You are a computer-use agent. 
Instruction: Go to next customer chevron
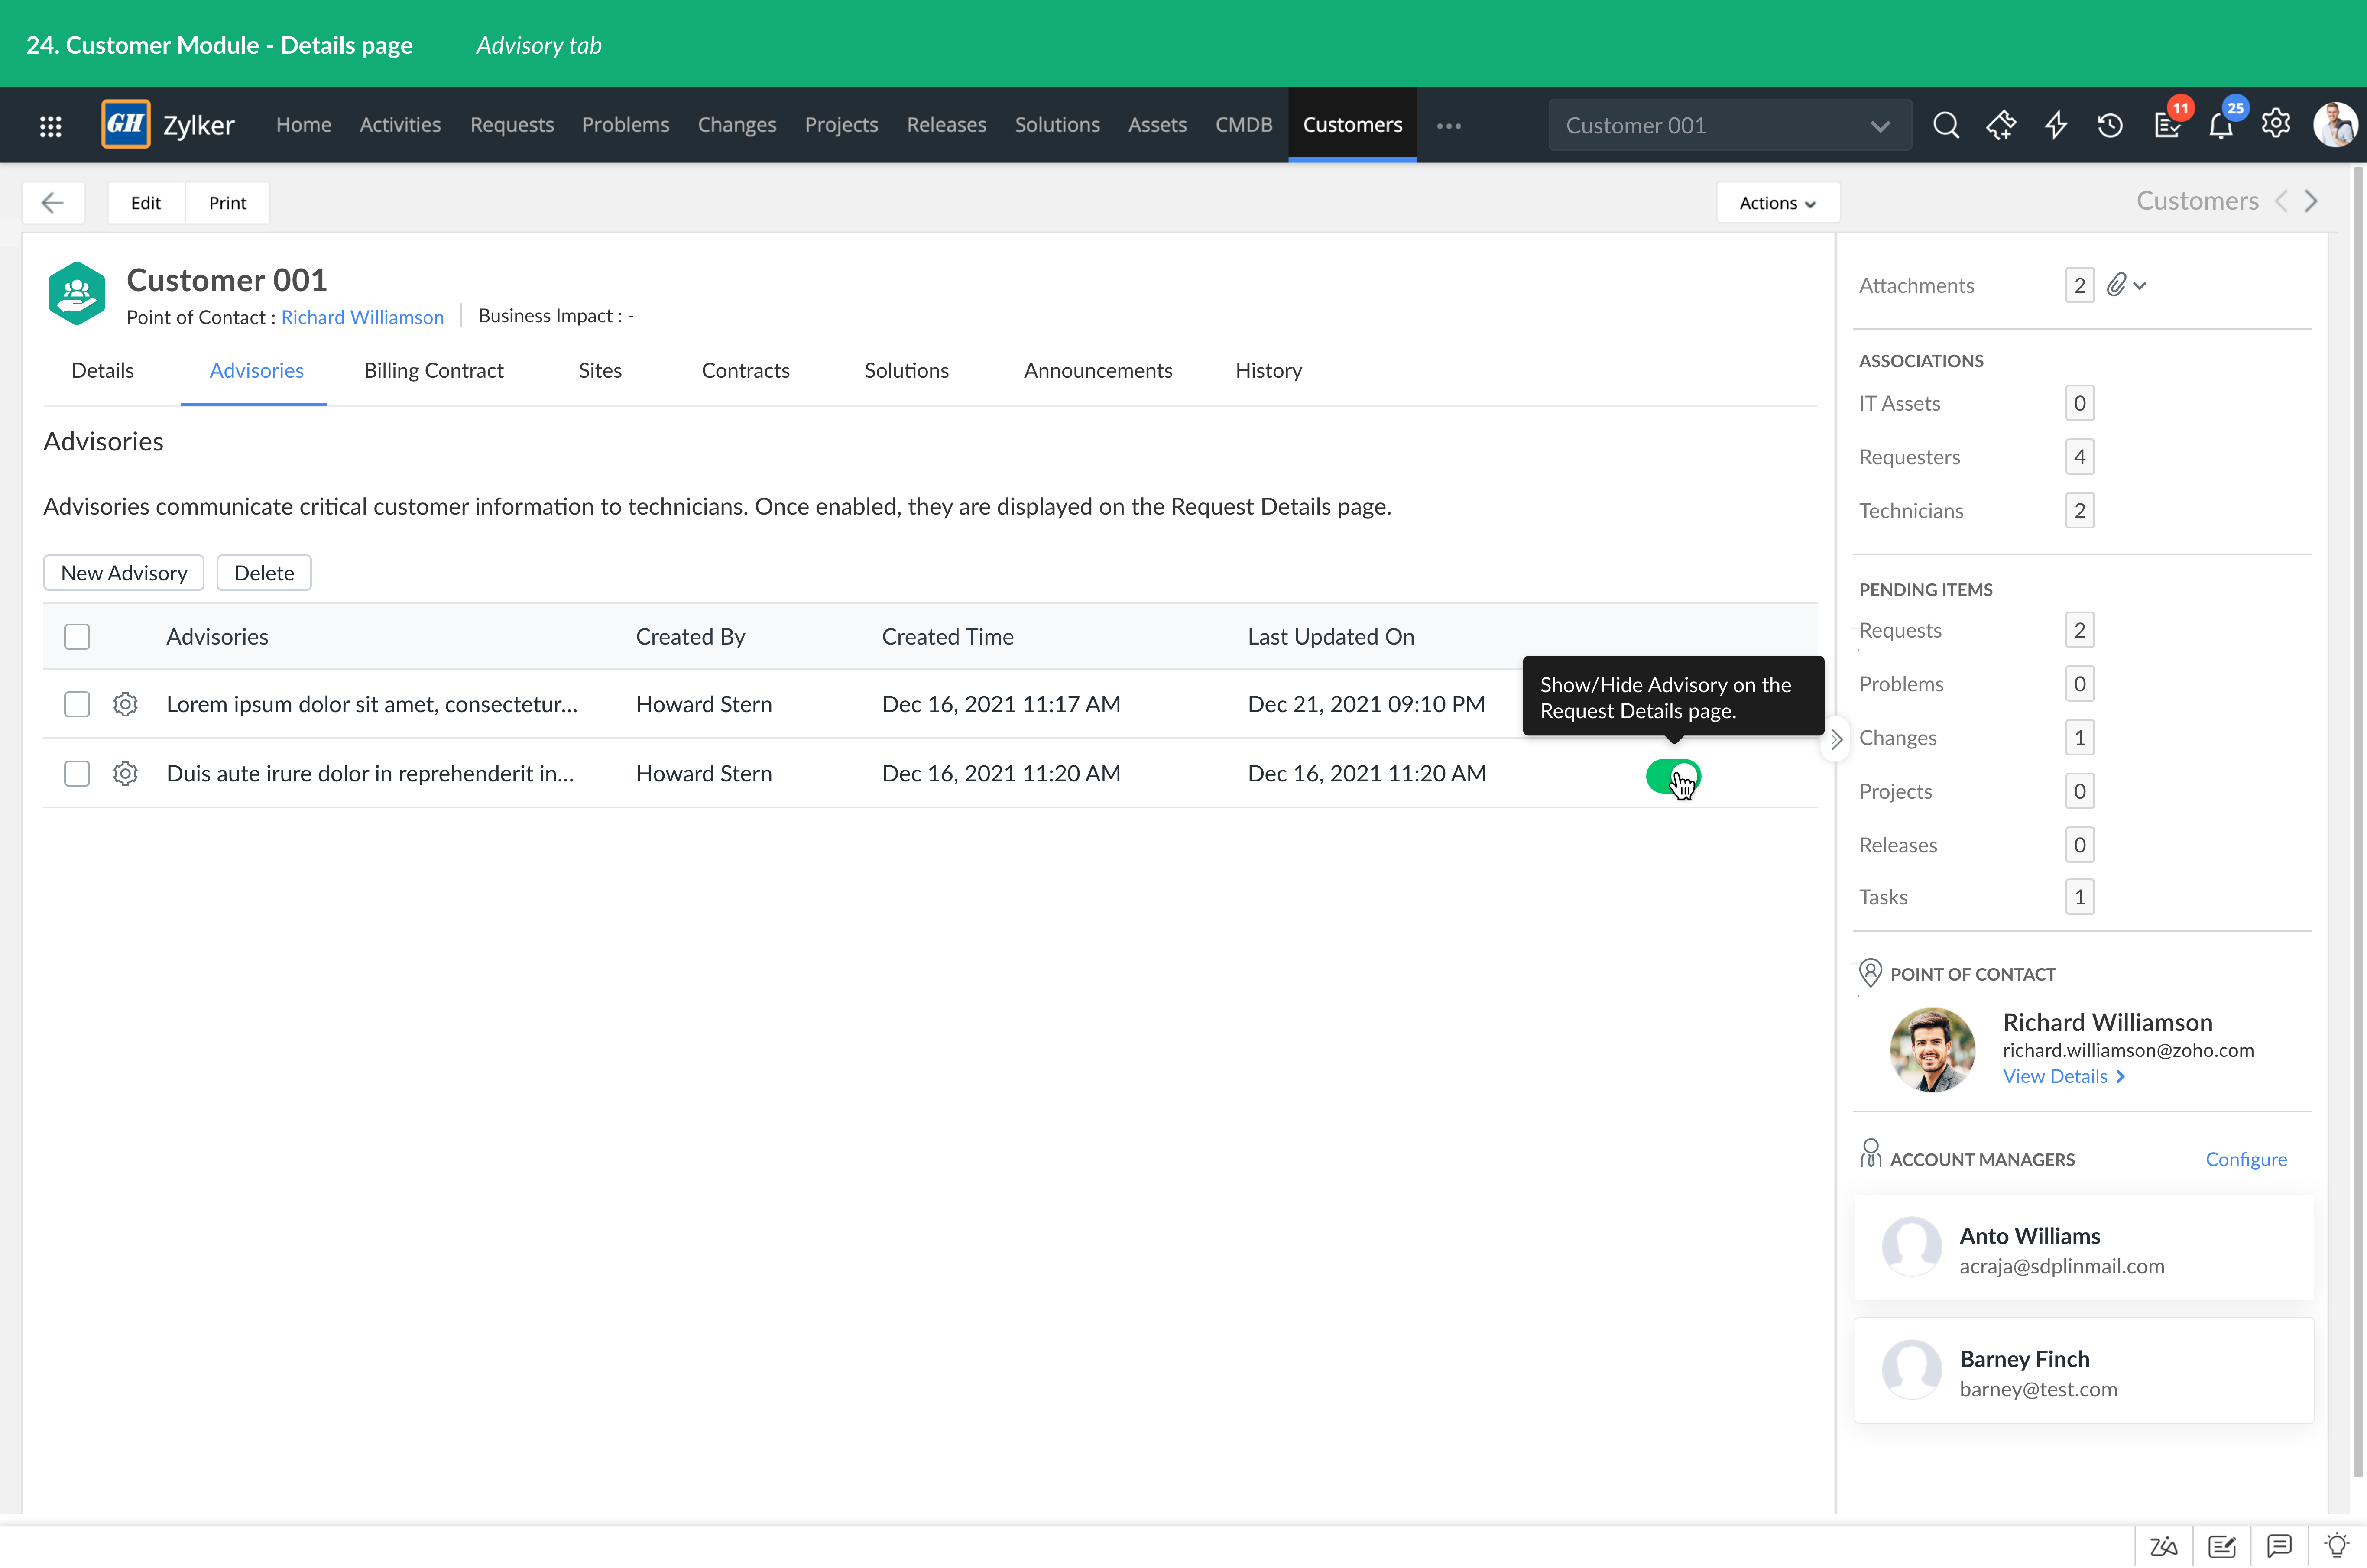click(2311, 201)
